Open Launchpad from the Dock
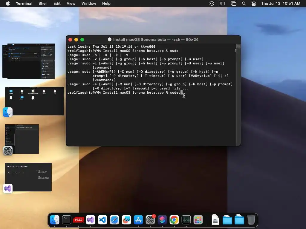The width and height of the screenshot is (306, 229). [x=198, y=220]
